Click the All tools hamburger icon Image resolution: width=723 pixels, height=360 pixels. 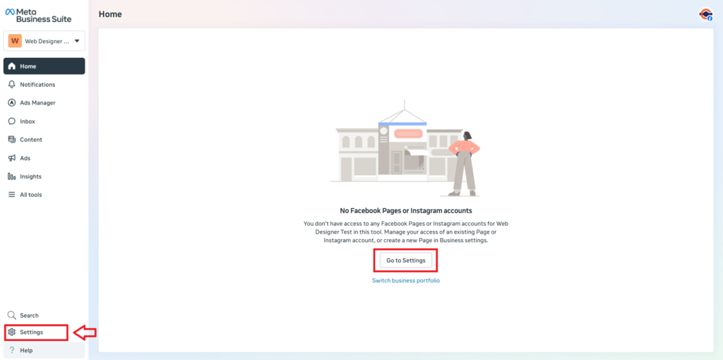pyautogui.click(x=13, y=195)
